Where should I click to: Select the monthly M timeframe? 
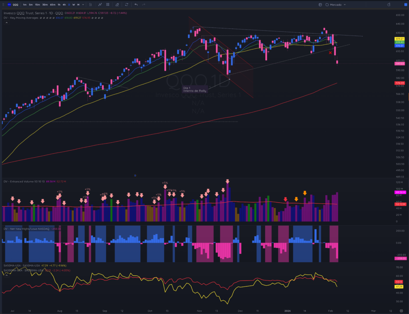pyautogui.click(x=78, y=4)
